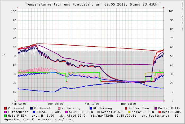
Task: Click the chart title Temperaturverlauf und Fuellstand
Action: 93,4
